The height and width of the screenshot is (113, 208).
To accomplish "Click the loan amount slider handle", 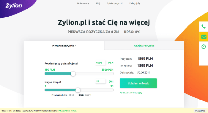I will (x=73, y=74).
